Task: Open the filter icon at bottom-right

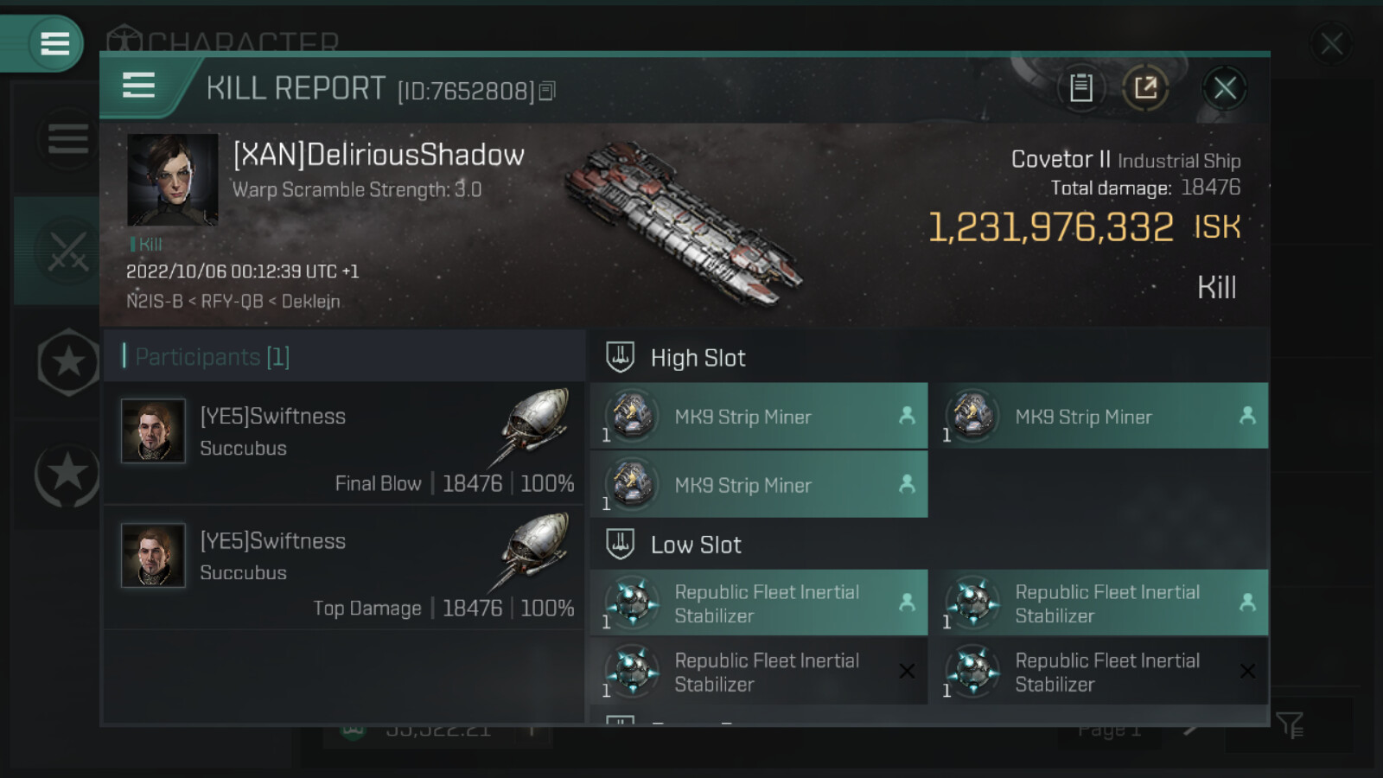Action: pos(1289,725)
